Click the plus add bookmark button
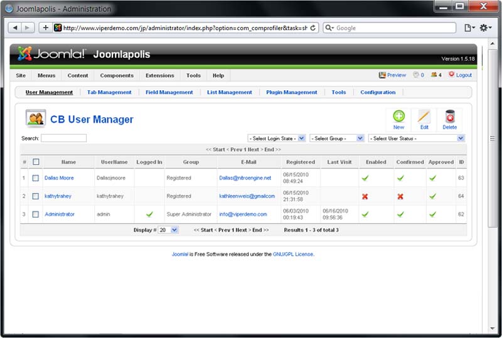 coord(45,28)
